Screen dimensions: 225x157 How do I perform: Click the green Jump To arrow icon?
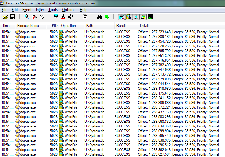coord(107,17)
